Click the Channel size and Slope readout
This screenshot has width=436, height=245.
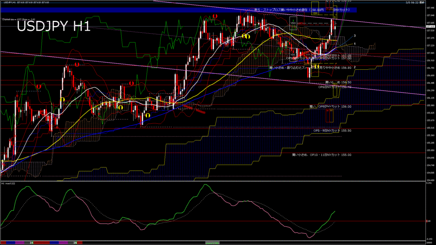click(19, 19)
